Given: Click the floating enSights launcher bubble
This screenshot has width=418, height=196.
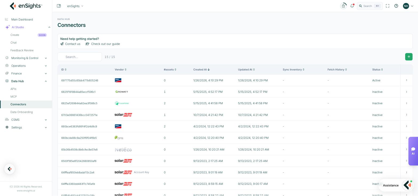Looking at the screenshot, I should [10, 169].
